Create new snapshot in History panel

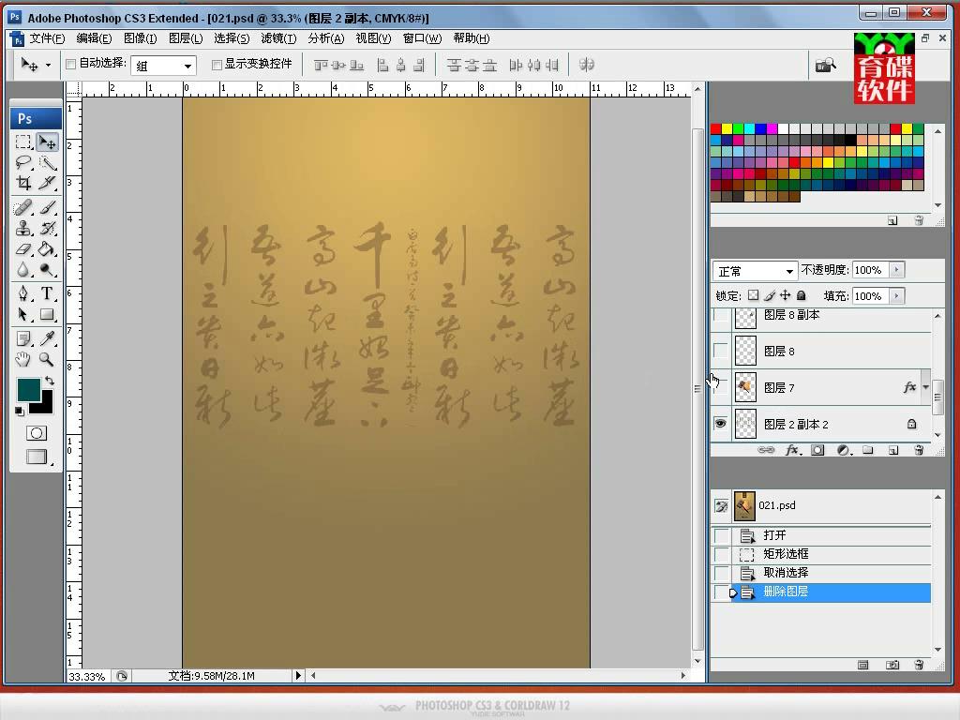(892, 665)
